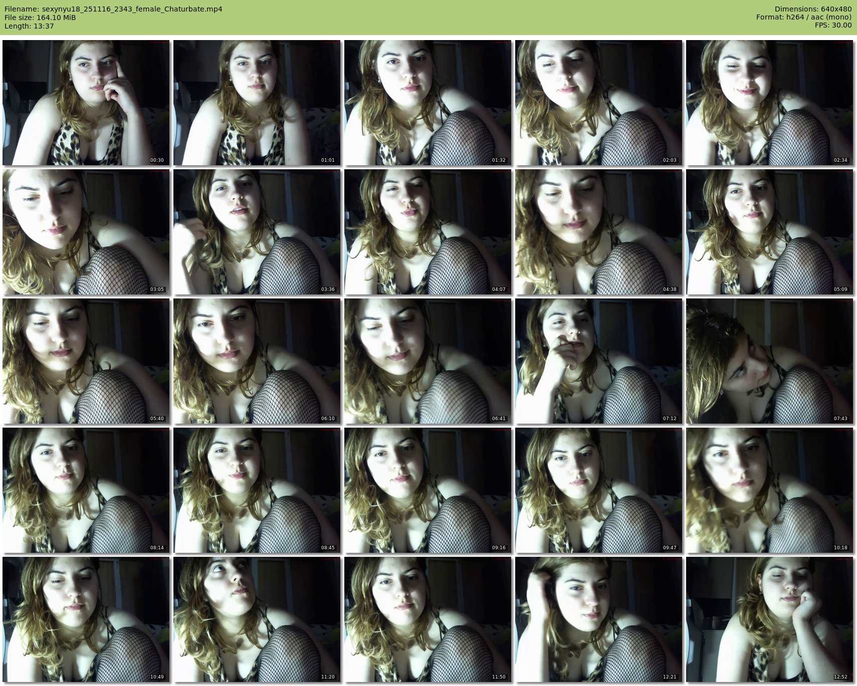This screenshot has height=686, width=857.
Task: Select the thumbnail at 11:20
Action: pos(257,619)
